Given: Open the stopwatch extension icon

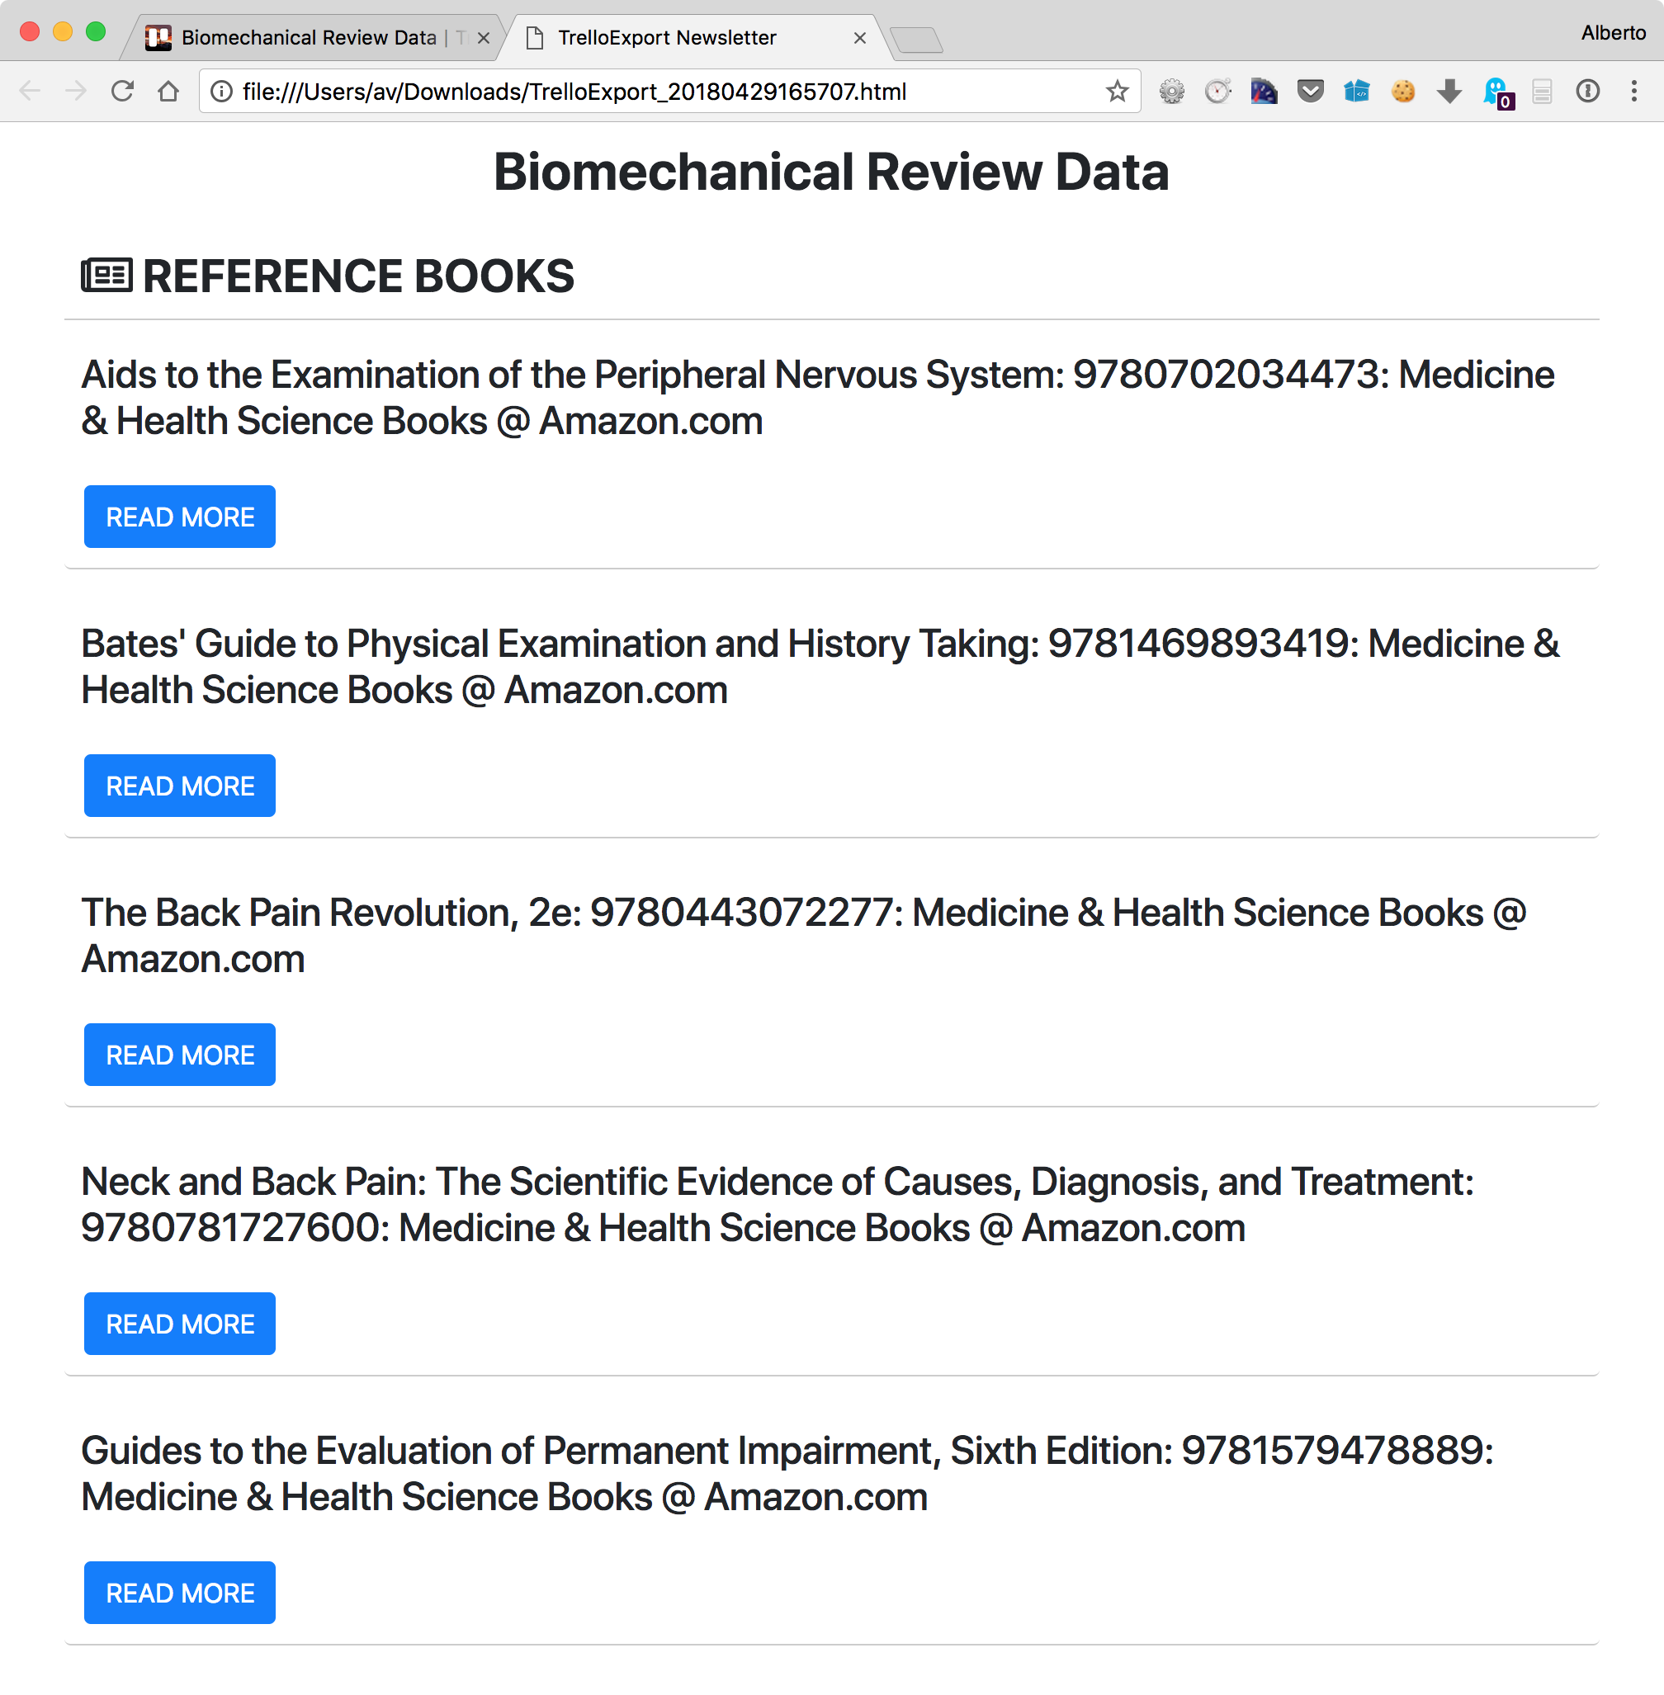Looking at the screenshot, I should pos(1217,91).
